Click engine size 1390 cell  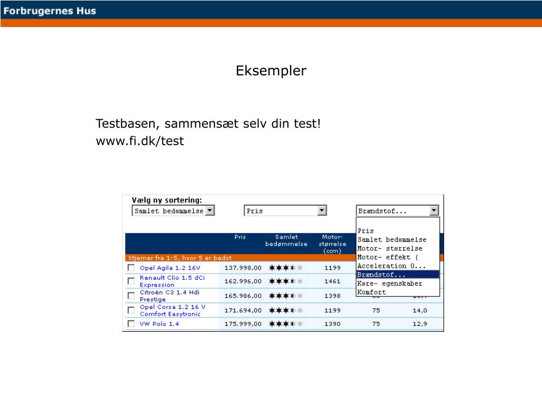click(x=332, y=324)
